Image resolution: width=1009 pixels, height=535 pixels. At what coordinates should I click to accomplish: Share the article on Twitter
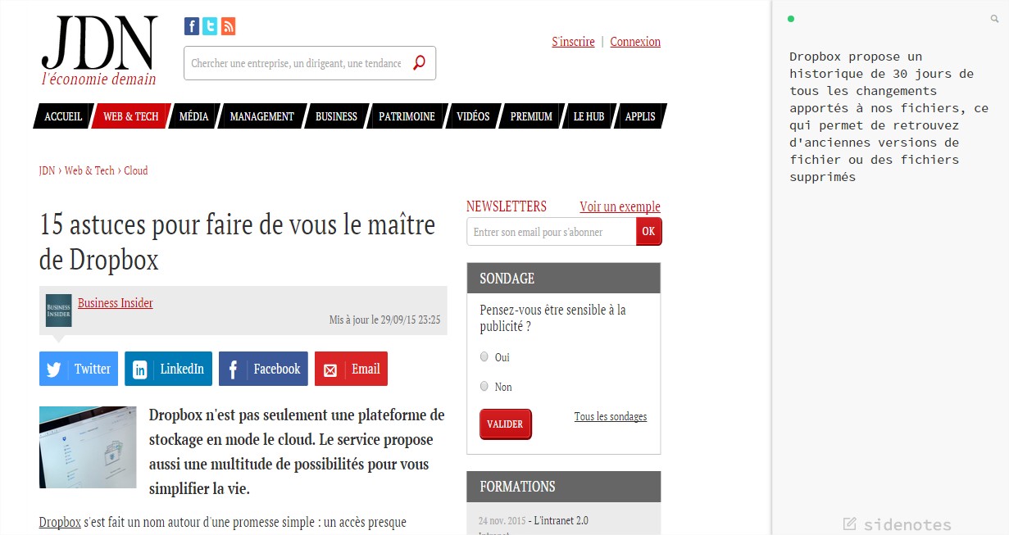(x=79, y=369)
